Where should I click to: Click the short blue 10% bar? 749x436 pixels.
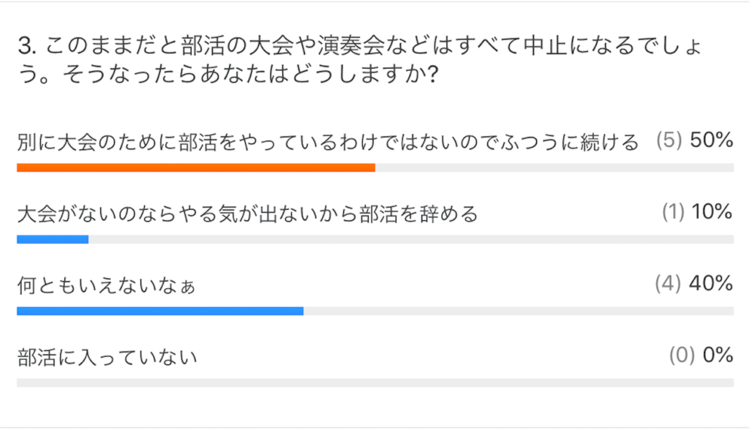pos(53,239)
